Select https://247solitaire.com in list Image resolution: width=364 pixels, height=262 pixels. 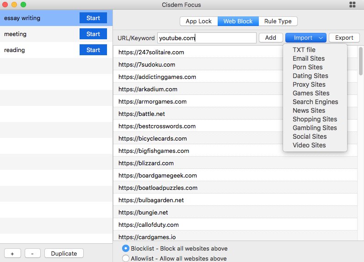pos(235,52)
